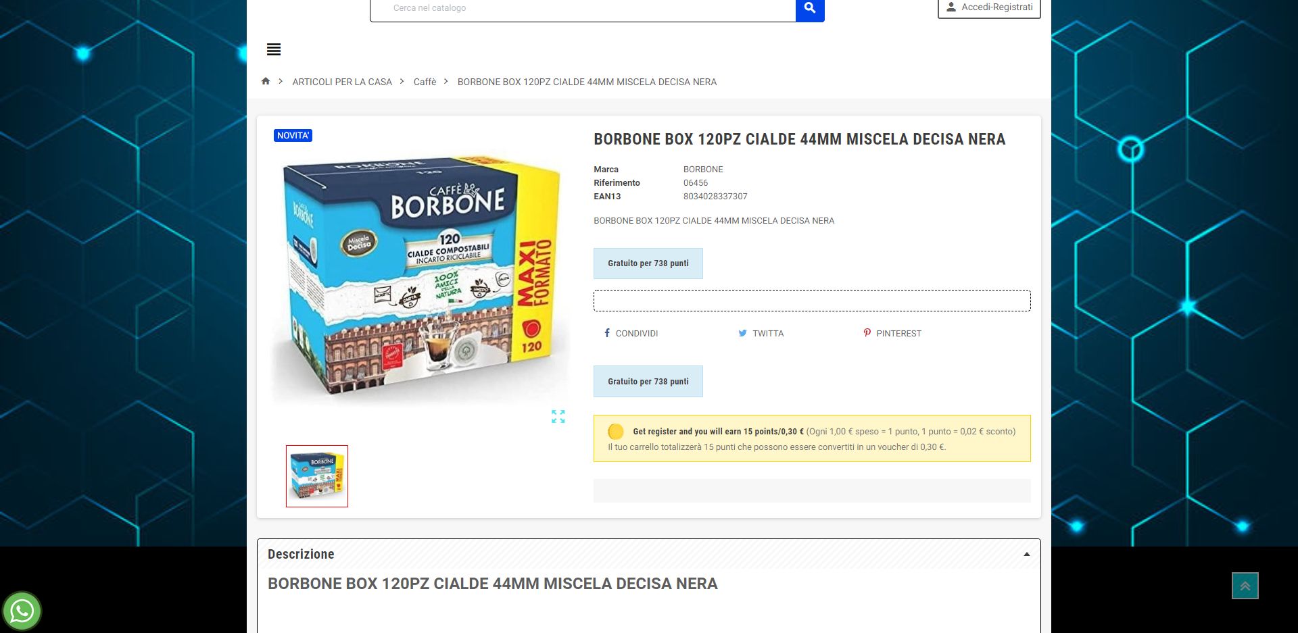The width and height of the screenshot is (1298, 633).
Task: Open the Accedi-Registrati login button
Action: (989, 8)
